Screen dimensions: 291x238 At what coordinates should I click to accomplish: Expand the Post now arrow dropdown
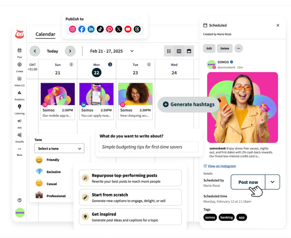pos(272,182)
